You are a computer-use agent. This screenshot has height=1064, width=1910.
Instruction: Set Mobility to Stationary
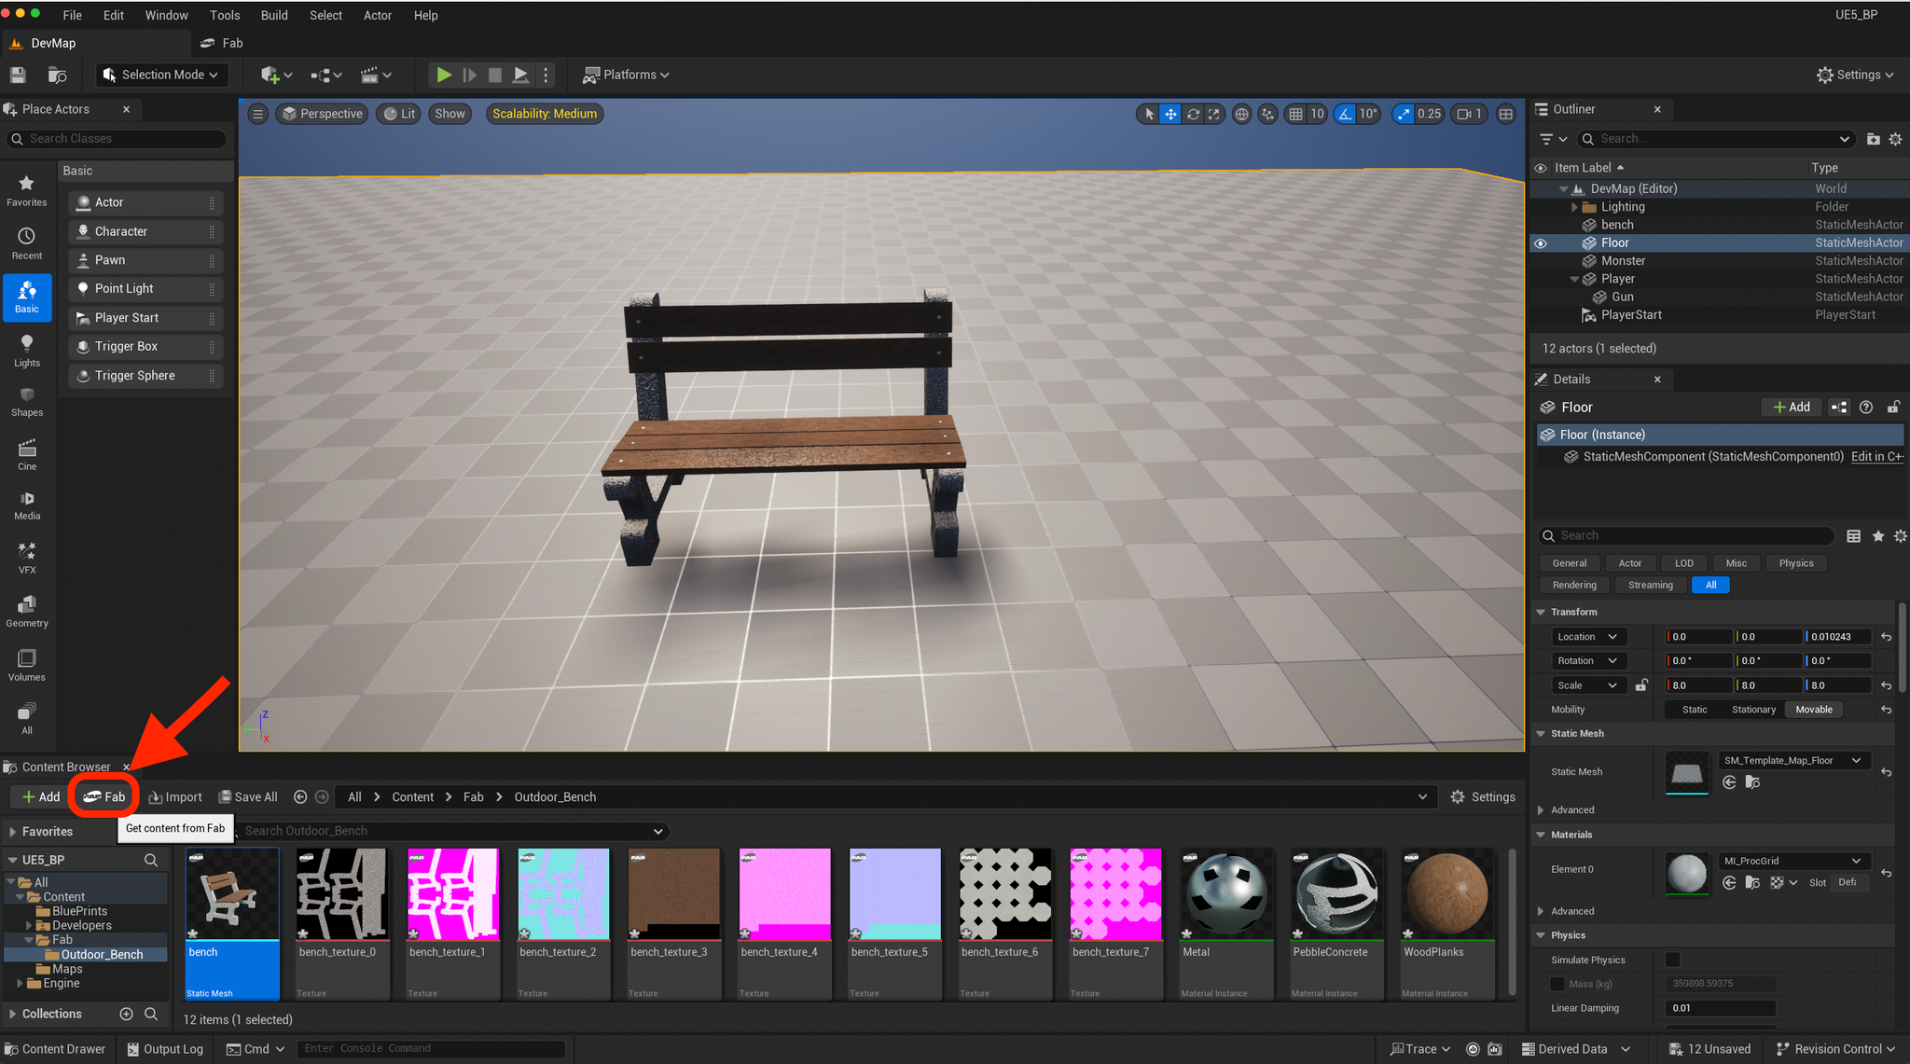point(1753,710)
